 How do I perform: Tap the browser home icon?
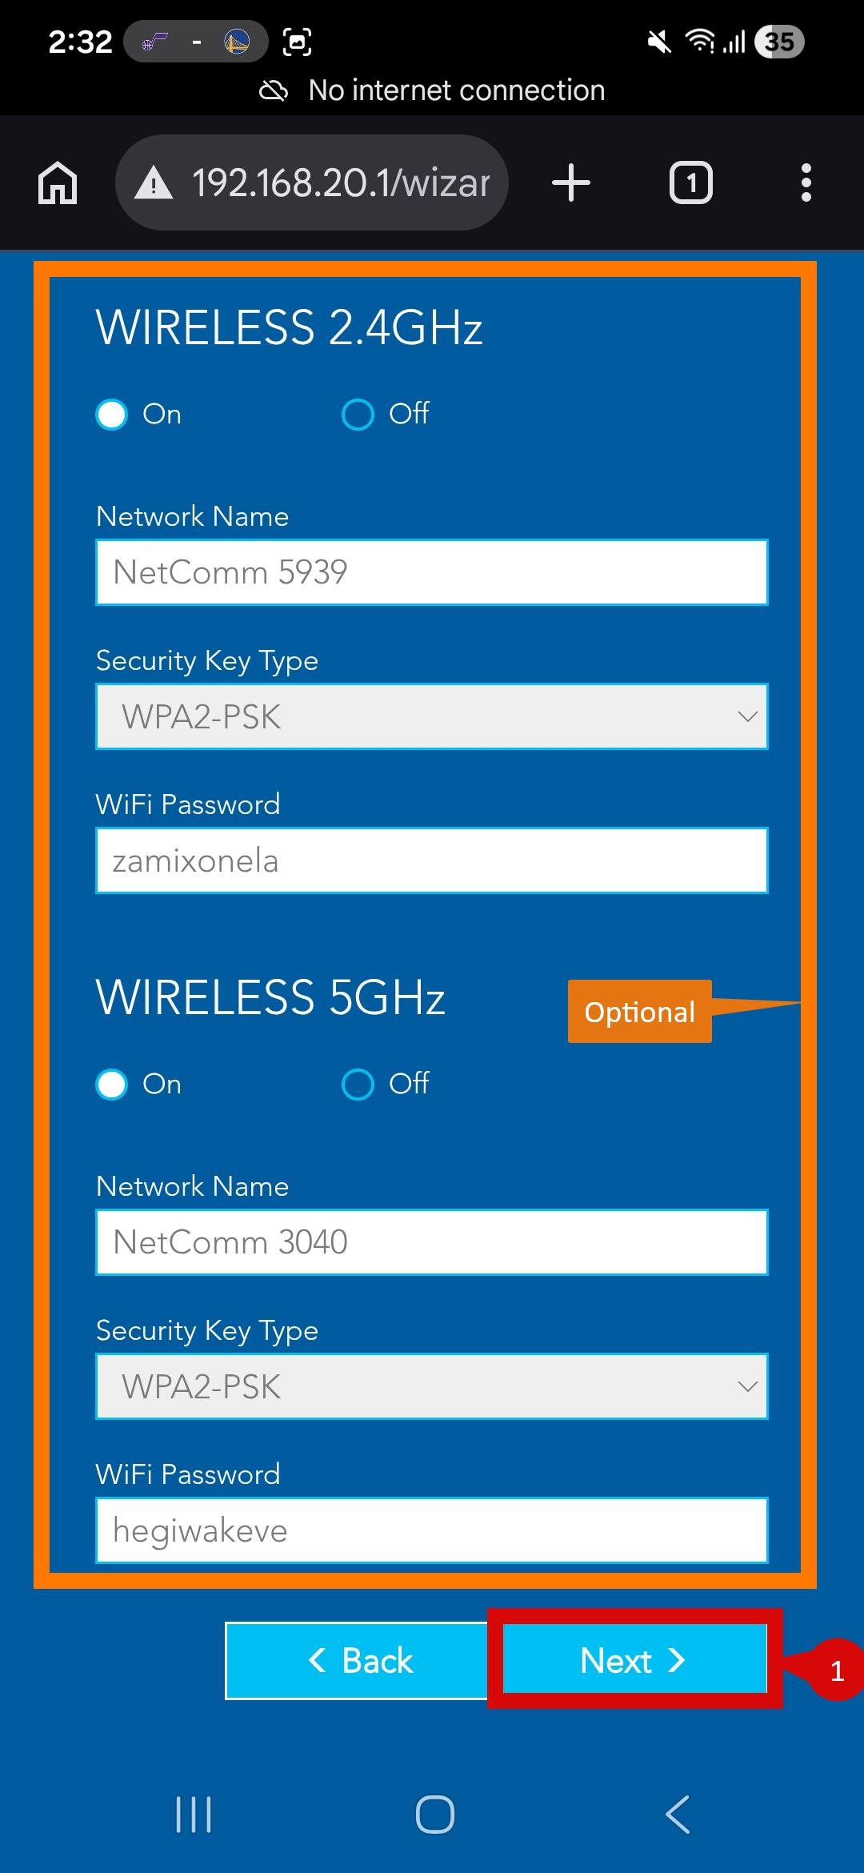coord(57,182)
